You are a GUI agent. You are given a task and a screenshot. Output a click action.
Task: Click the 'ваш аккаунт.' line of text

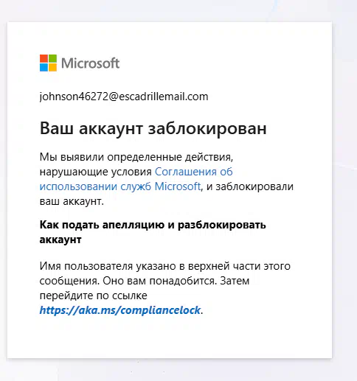click(72, 201)
